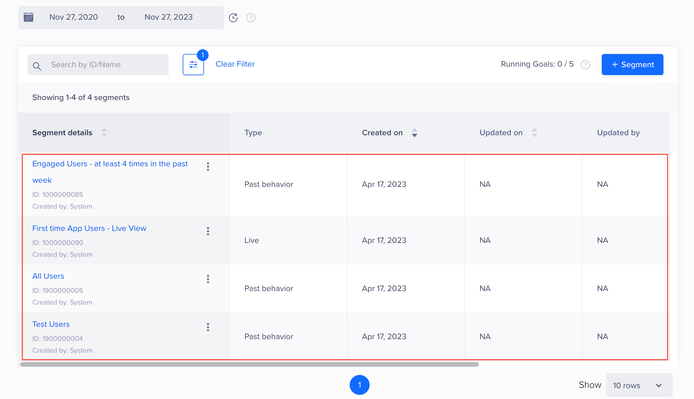Search by ID/Name input field
Viewport: 694px width, 399px height.
coord(99,64)
